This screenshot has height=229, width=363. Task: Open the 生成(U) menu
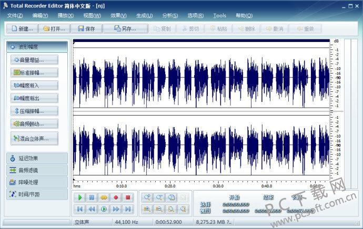145,15
